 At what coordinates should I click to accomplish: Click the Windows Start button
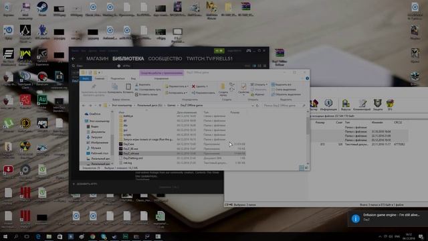[5, 236]
